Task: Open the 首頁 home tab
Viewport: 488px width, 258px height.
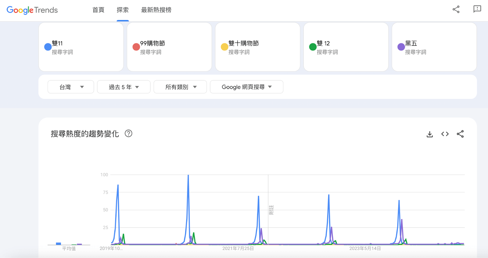Action: point(98,10)
